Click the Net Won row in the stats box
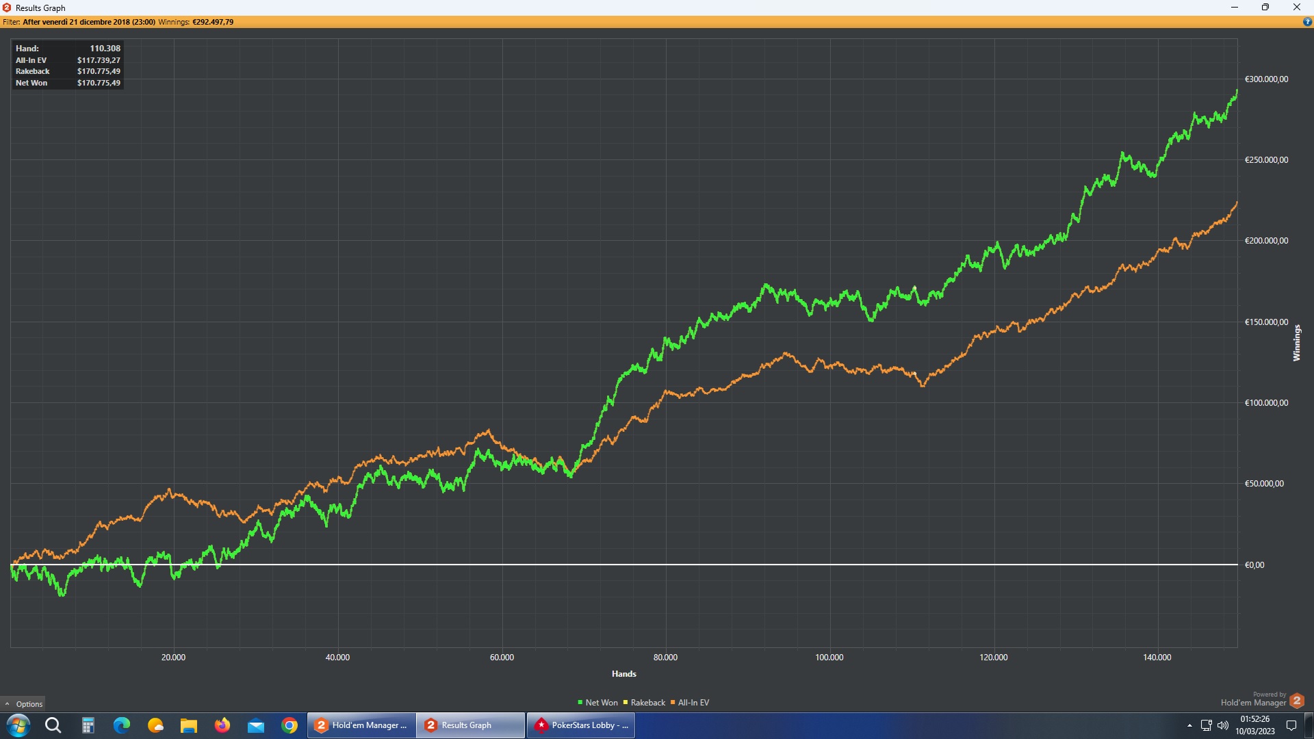The height and width of the screenshot is (739, 1314). 68,83
